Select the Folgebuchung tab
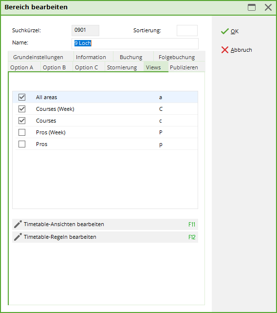 coord(177,57)
